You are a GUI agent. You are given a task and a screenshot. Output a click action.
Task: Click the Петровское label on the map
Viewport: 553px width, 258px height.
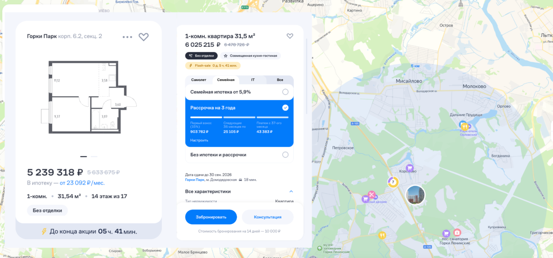pyautogui.click(x=343, y=148)
